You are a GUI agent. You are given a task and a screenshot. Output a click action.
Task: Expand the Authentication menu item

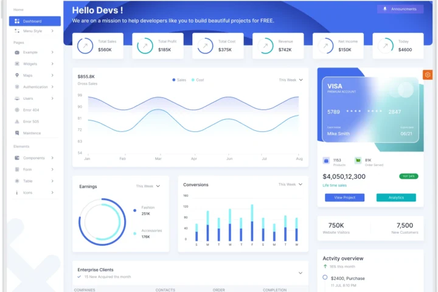[35, 87]
